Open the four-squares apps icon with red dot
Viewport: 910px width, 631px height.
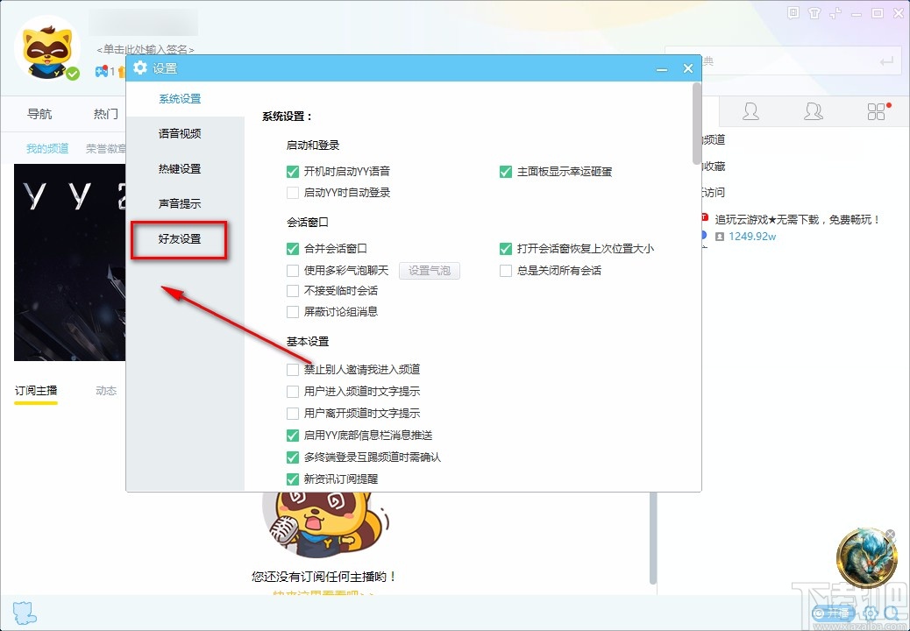pos(878,110)
